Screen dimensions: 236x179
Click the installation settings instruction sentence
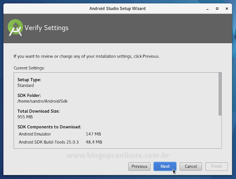87,56
